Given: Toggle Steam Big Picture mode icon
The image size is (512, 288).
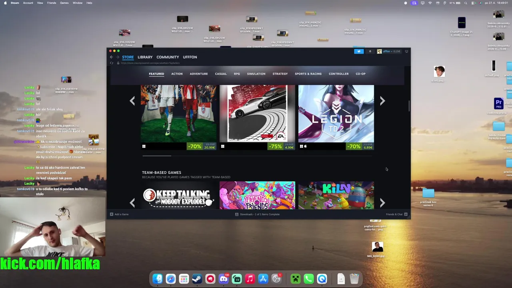Looking at the screenshot, I should pos(407,51).
